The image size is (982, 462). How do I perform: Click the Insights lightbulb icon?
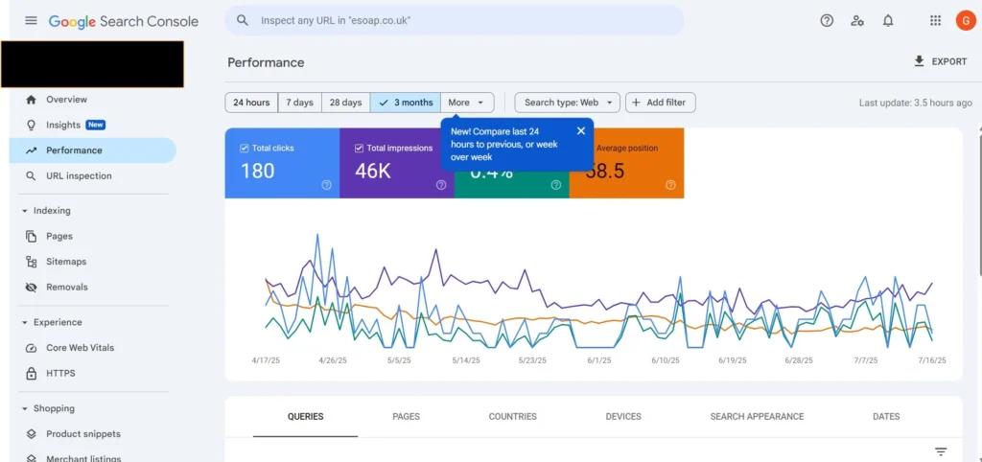[x=31, y=126]
